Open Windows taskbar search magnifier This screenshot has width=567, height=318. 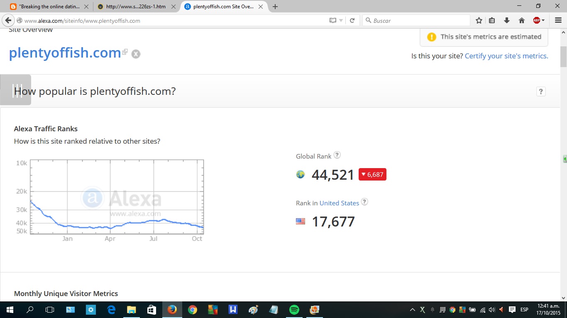[30, 309]
